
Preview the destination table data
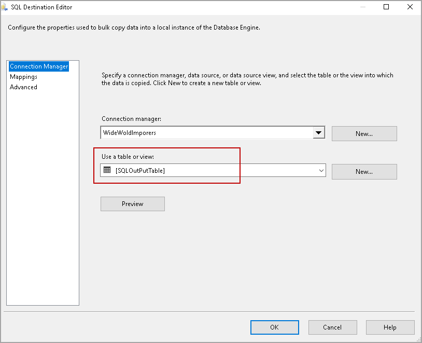pyautogui.click(x=132, y=204)
